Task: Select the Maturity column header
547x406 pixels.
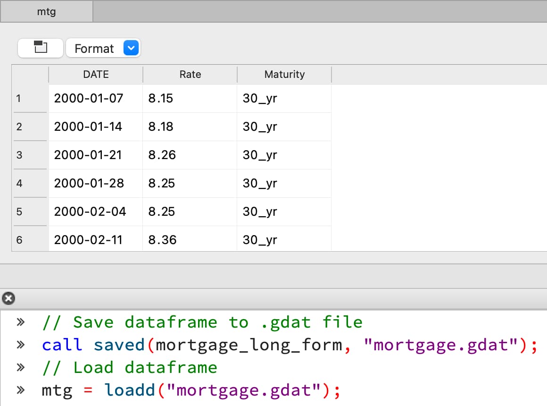Action: (284, 74)
